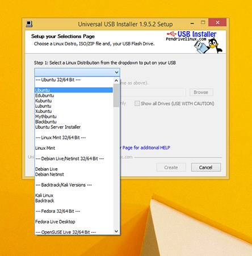Click the '--- Fedora 32/64 Bit ---' header
The width and height of the screenshot is (252, 256).
[x=74, y=211]
